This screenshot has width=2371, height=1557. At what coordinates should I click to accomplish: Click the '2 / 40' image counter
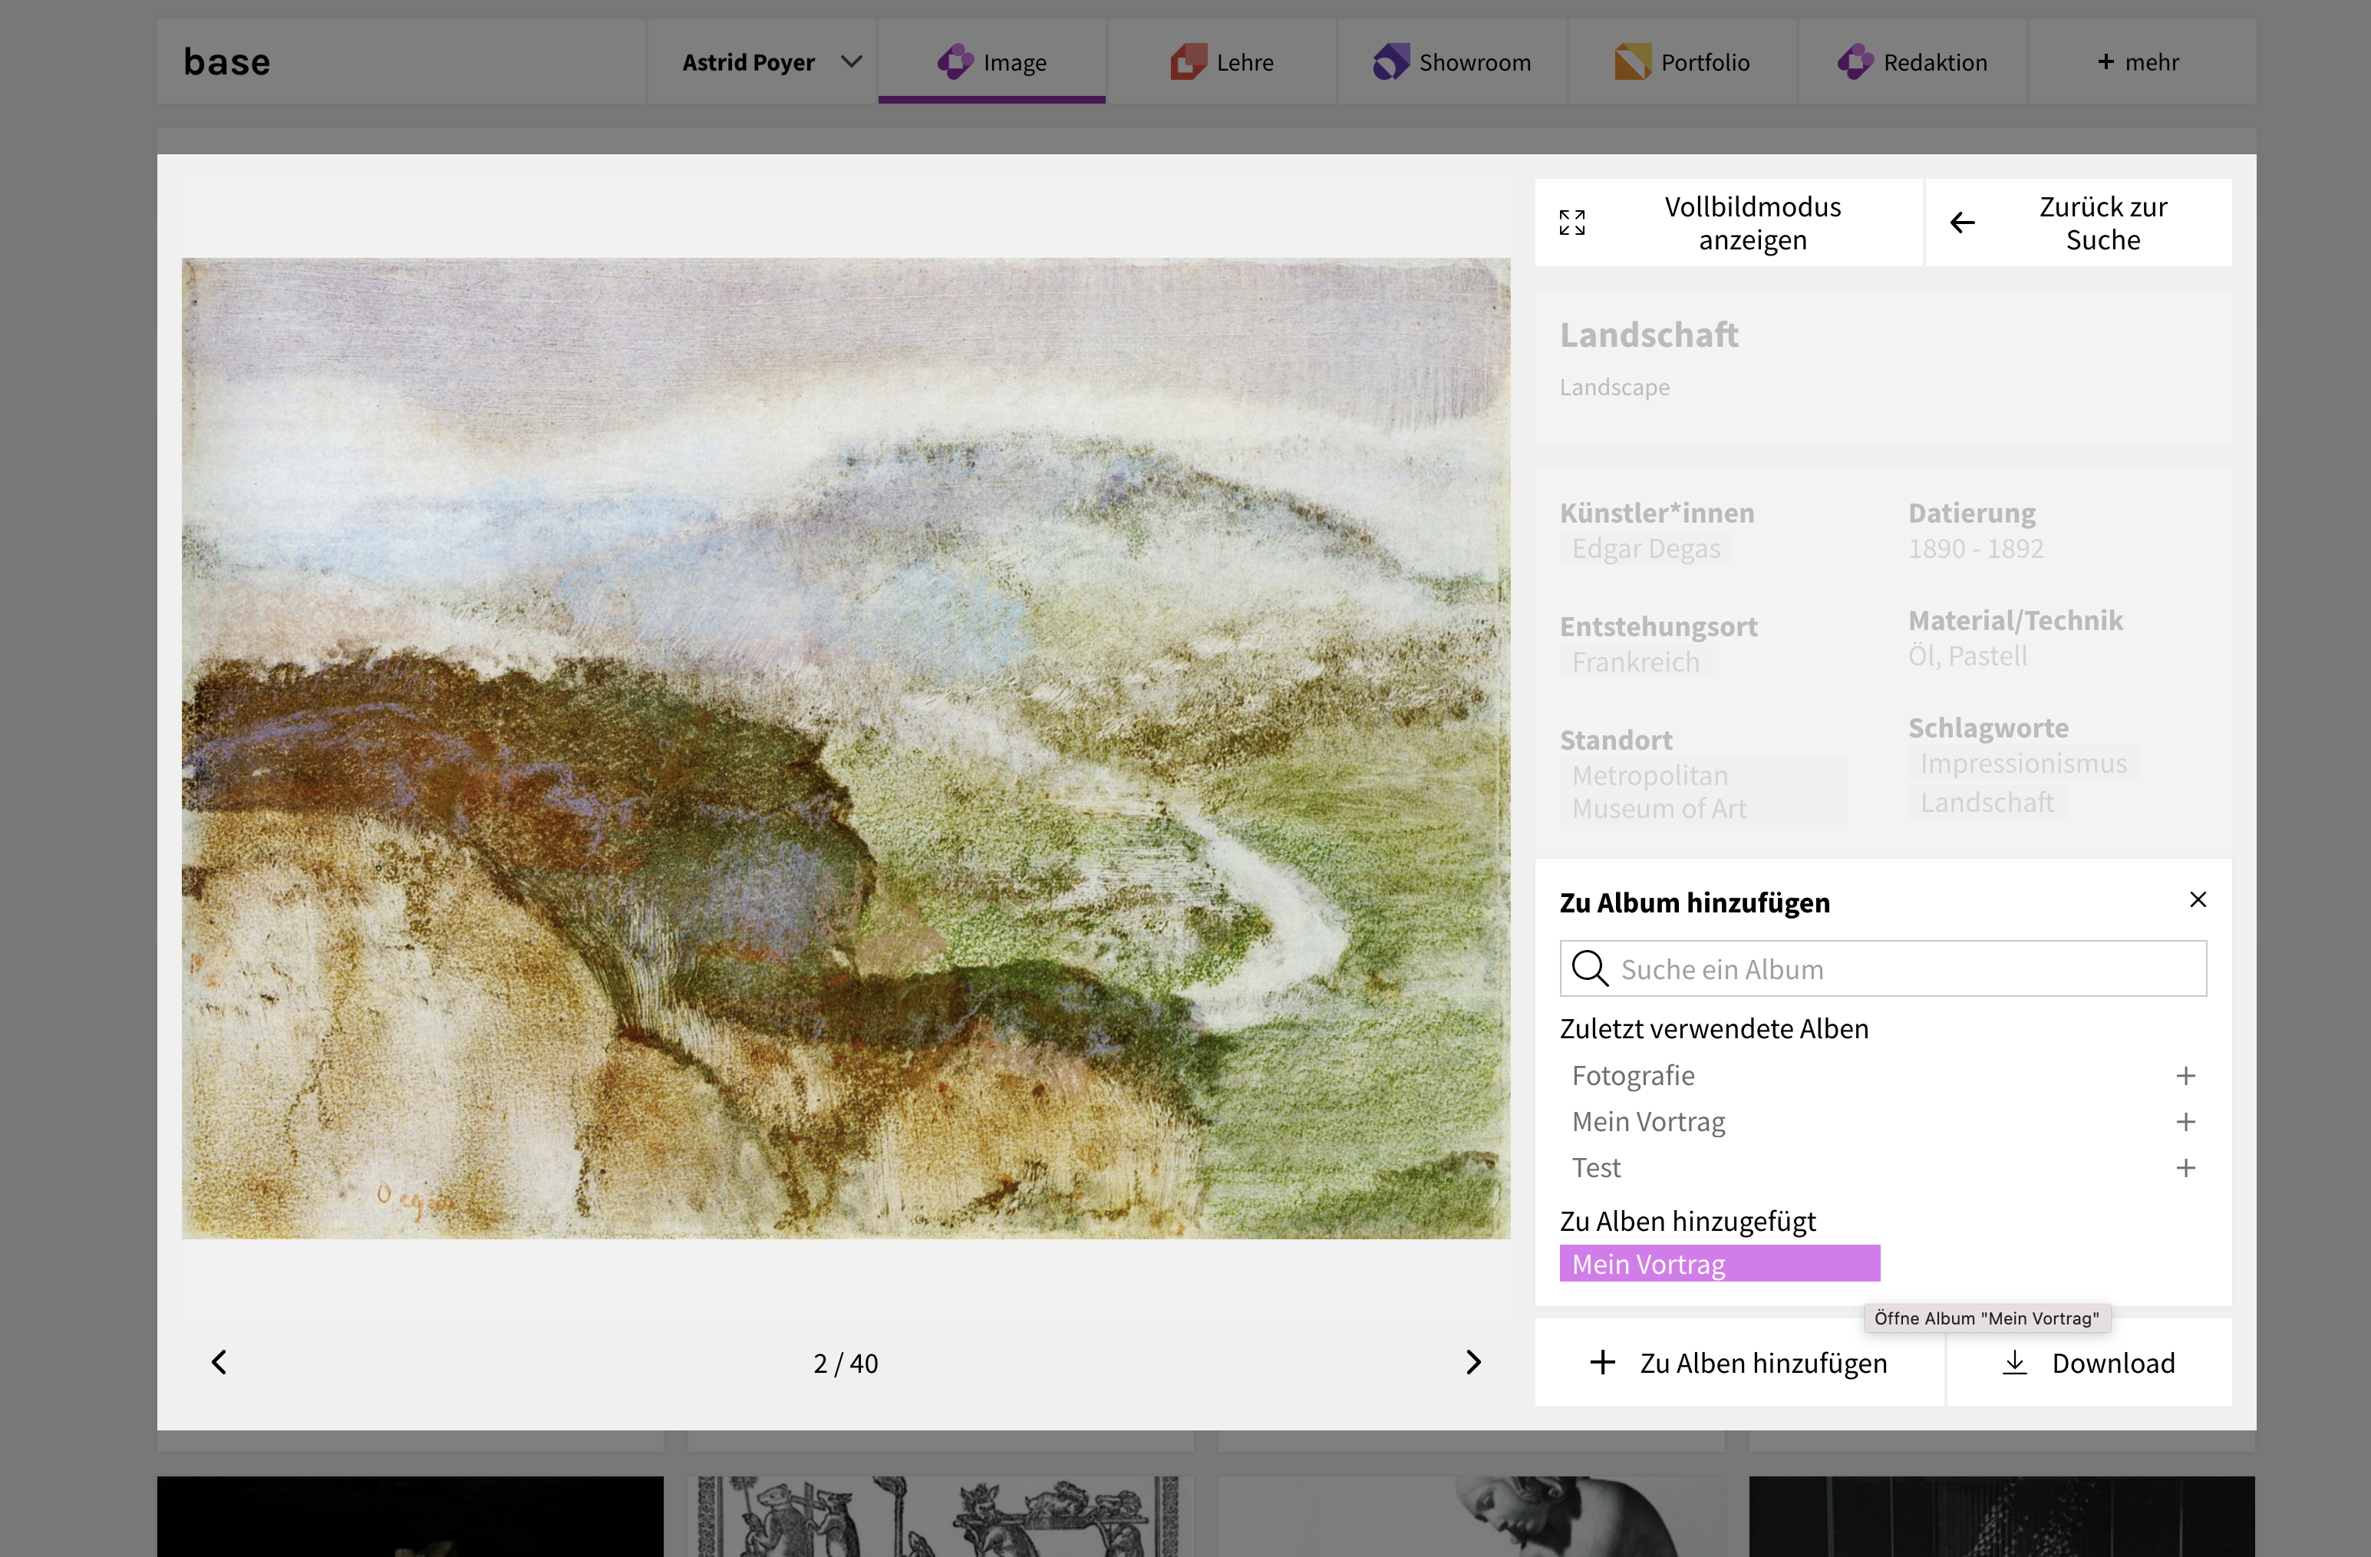click(846, 1363)
